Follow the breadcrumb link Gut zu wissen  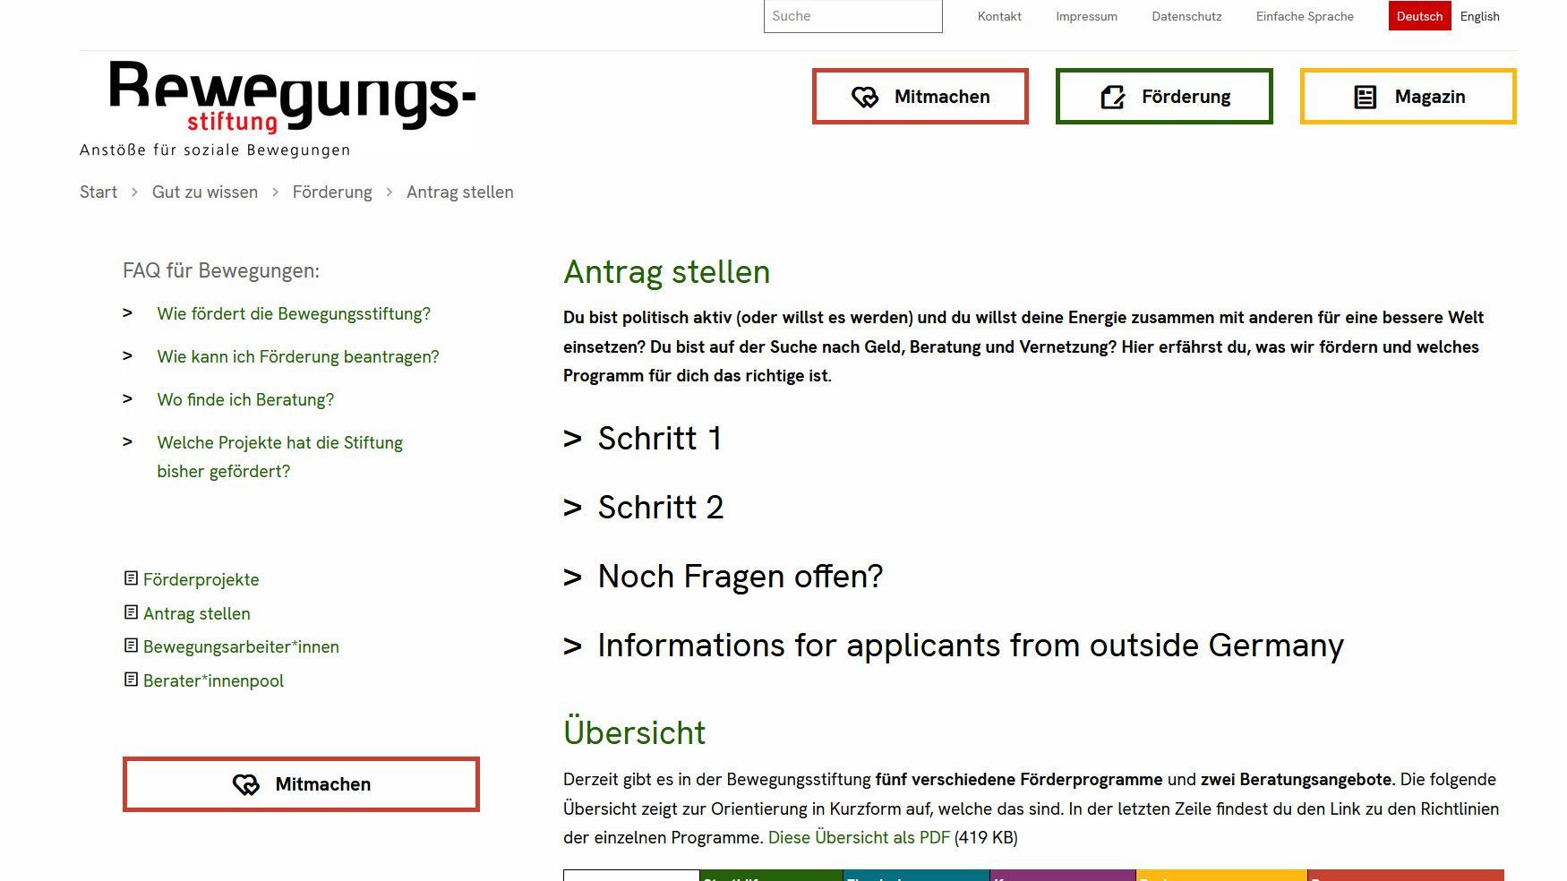click(x=204, y=192)
